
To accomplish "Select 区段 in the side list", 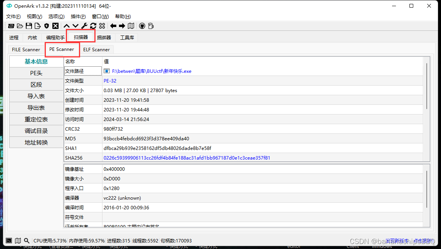I will (36, 85).
